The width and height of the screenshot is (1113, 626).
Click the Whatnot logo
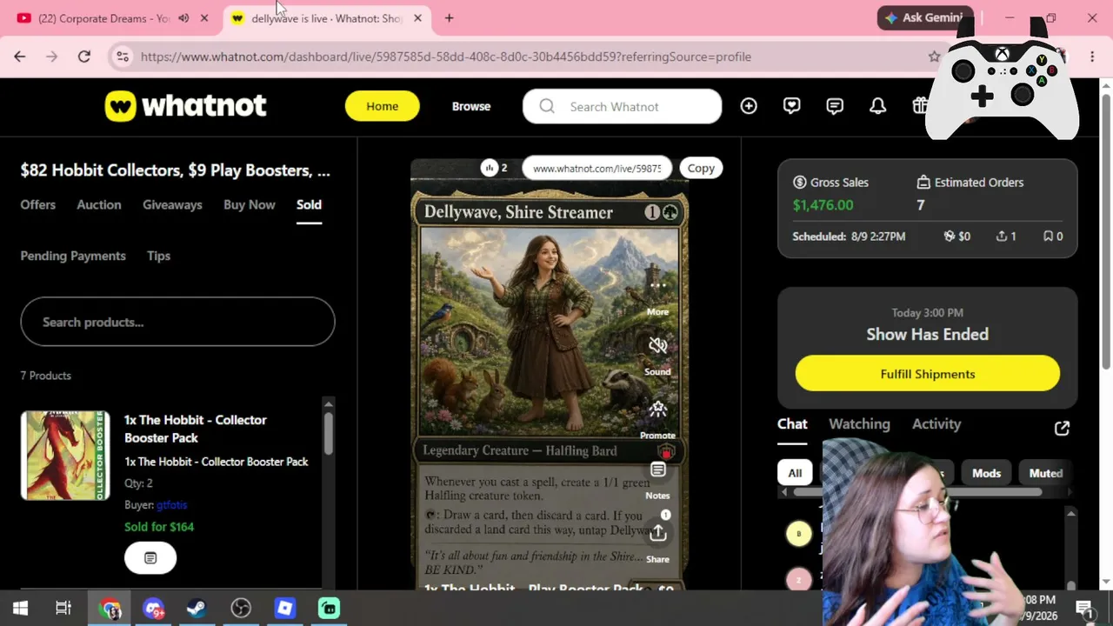pyautogui.click(x=185, y=106)
